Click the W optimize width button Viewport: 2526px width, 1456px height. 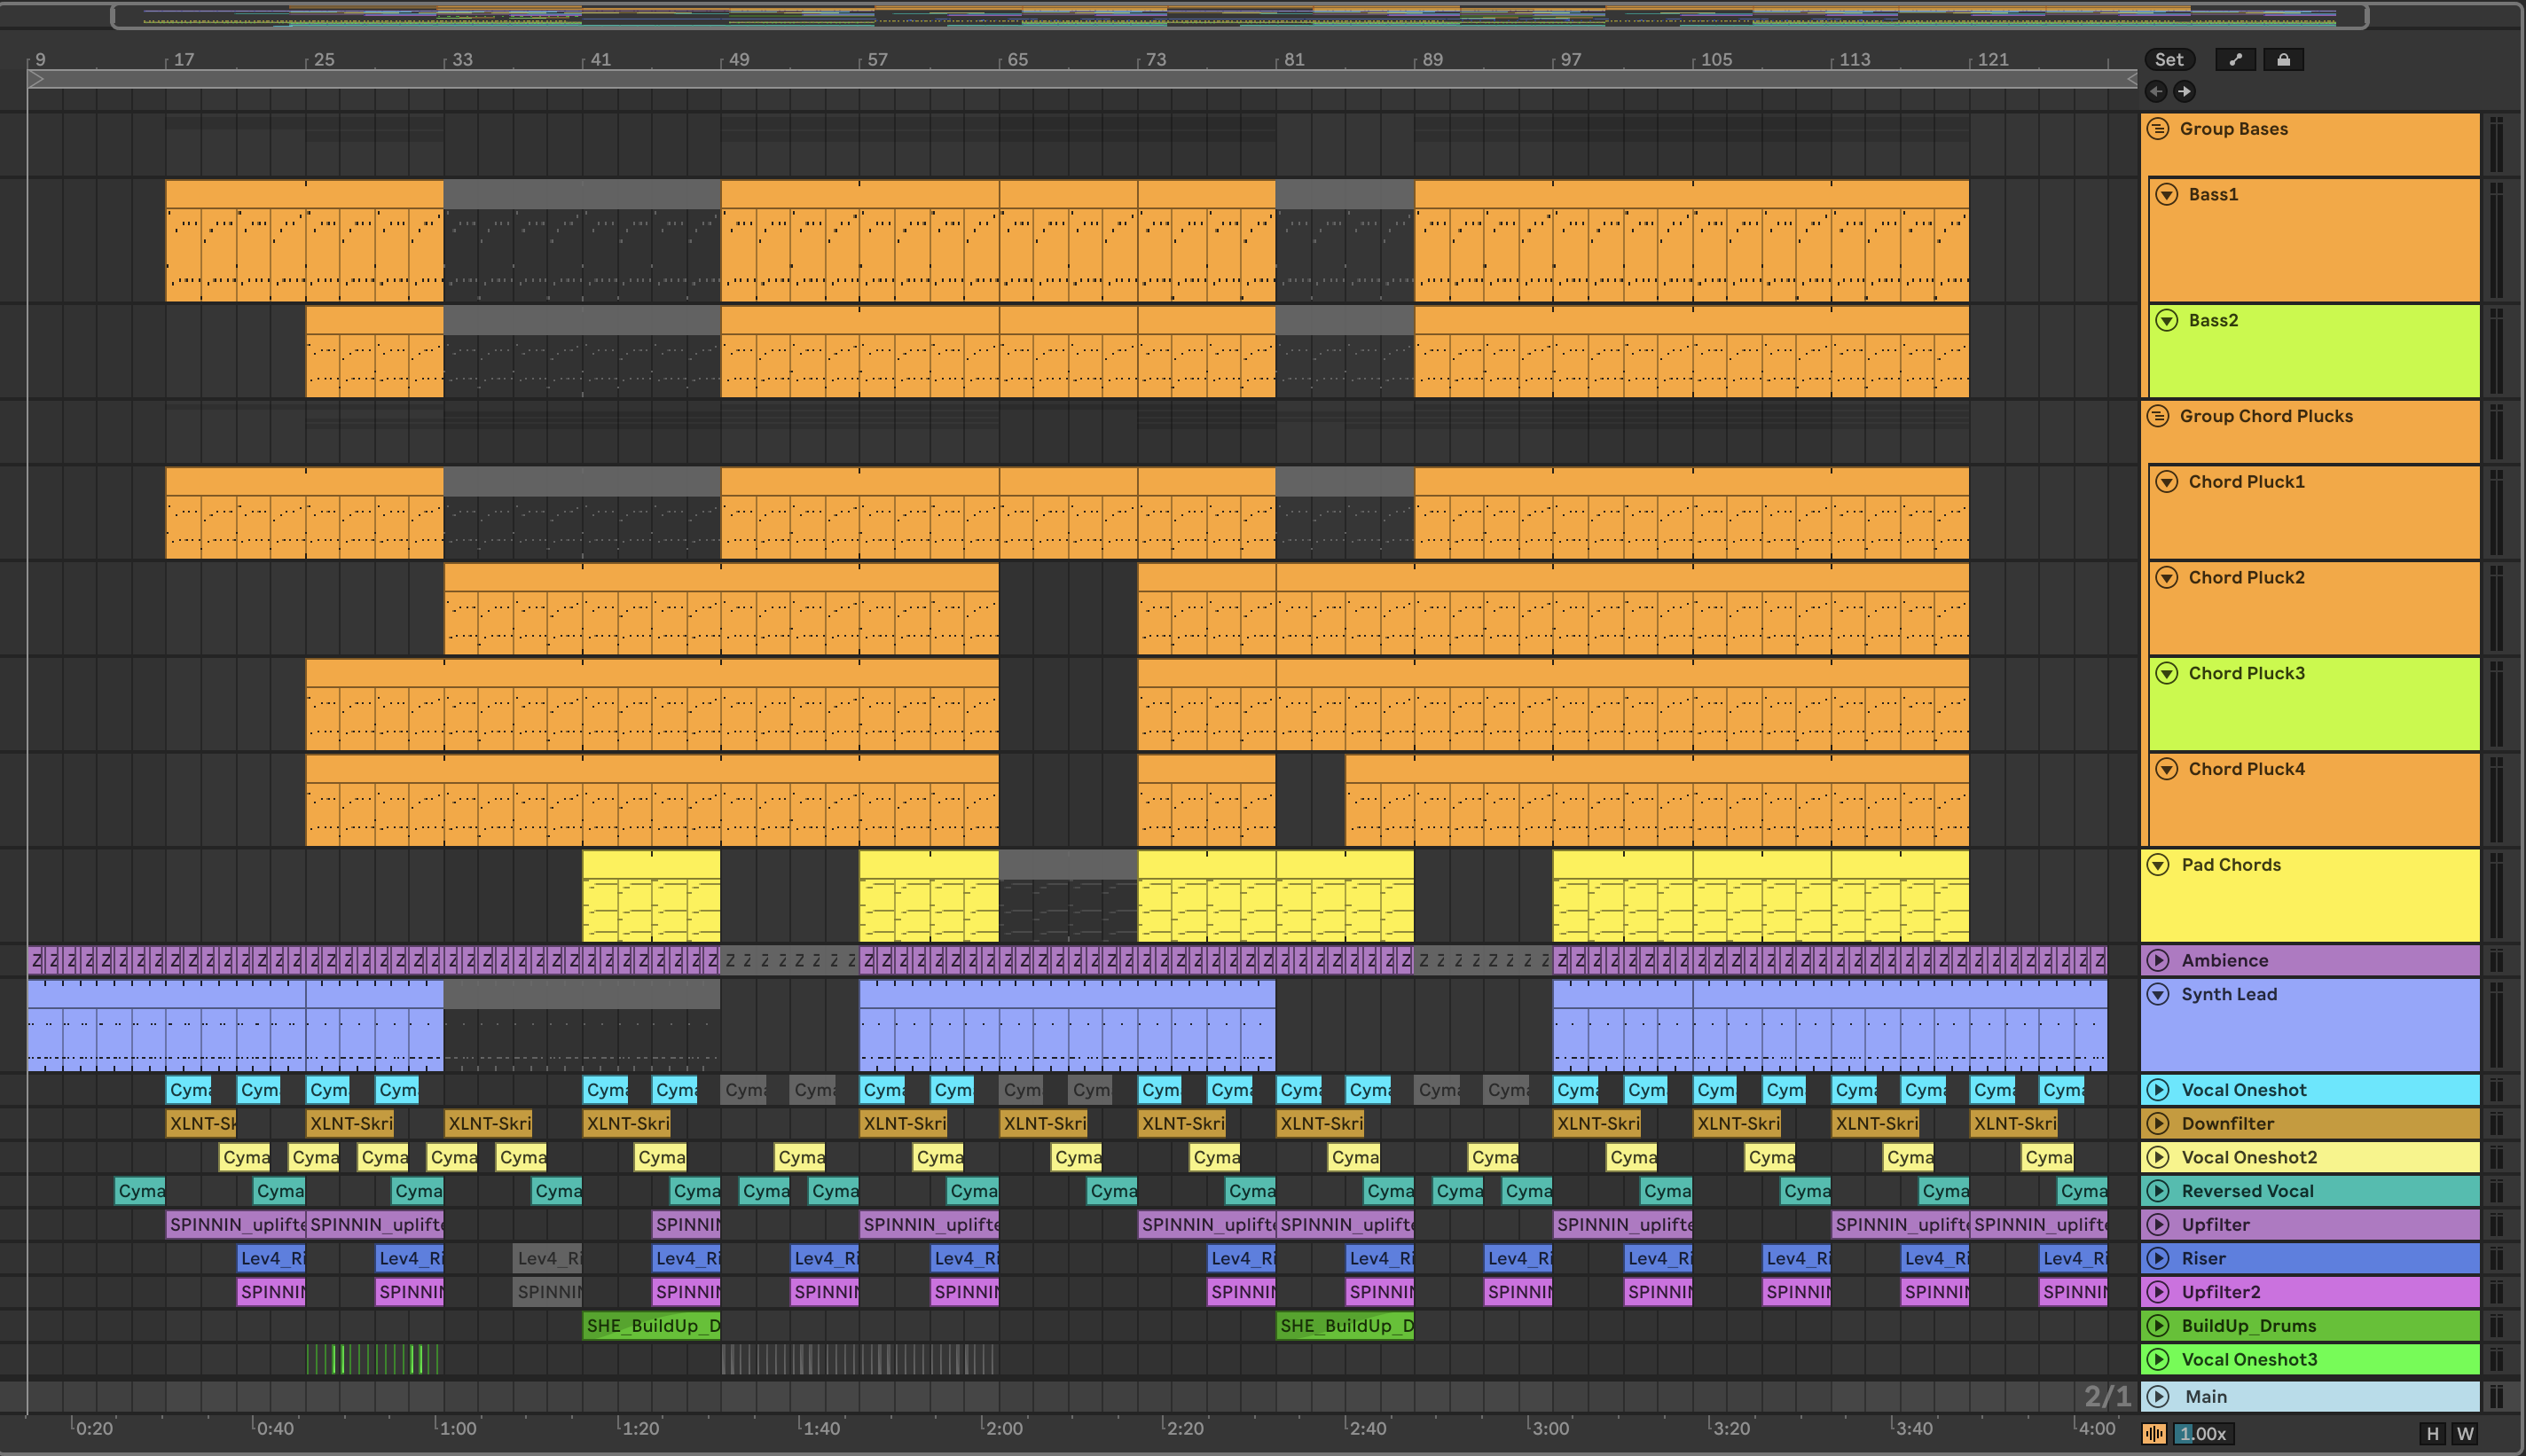2465,1434
